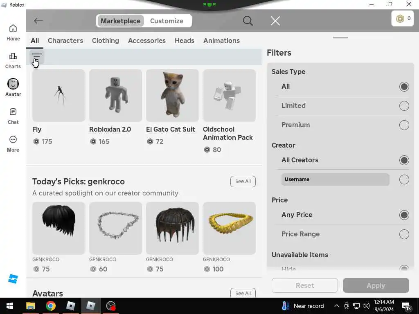Screen dimensions: 419x314
Task: Open the Oldschool Animation Pack thumbnail
Action: 229,95
